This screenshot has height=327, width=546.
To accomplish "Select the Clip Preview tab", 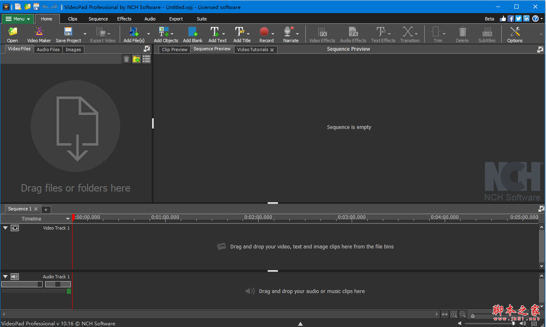I will pyautogui.click(x=175, y=50).
